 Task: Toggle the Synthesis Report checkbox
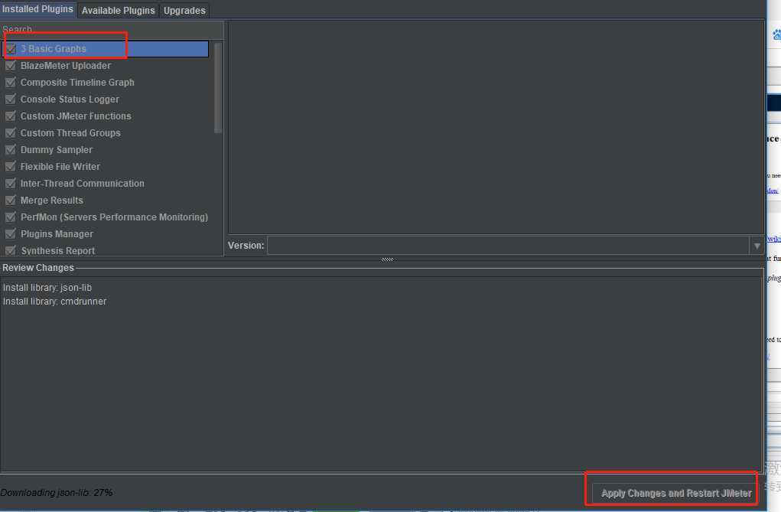11,250
